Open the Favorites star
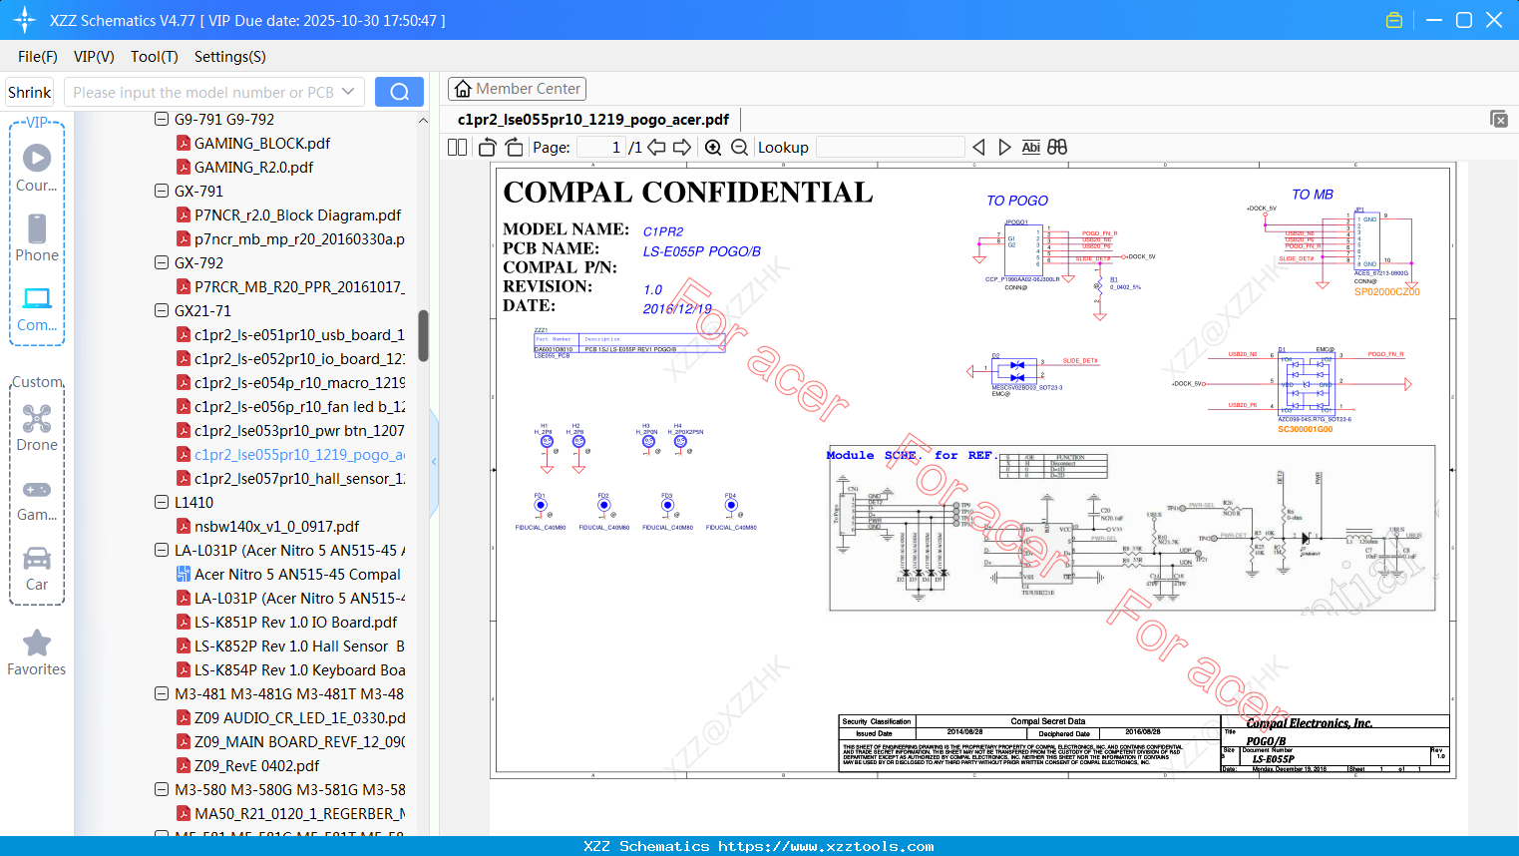 coord(37,652)
